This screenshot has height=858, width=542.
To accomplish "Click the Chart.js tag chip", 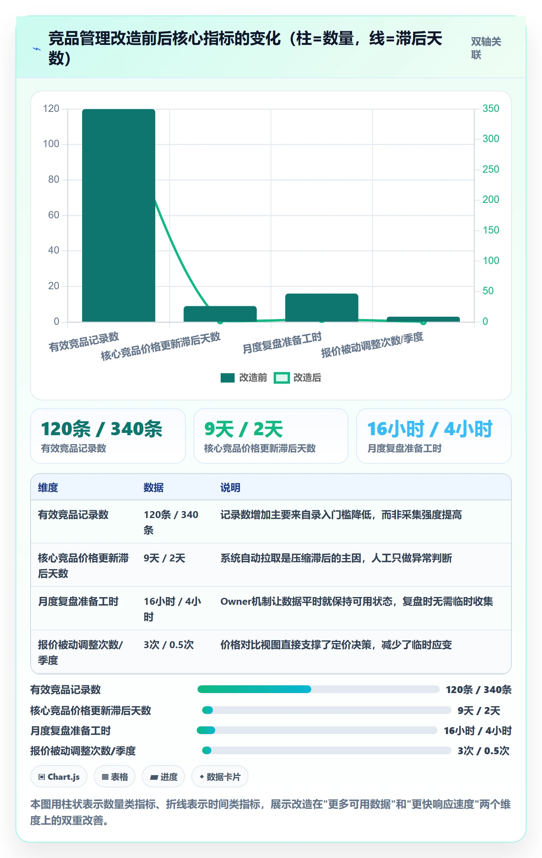I will pos(59,777).
